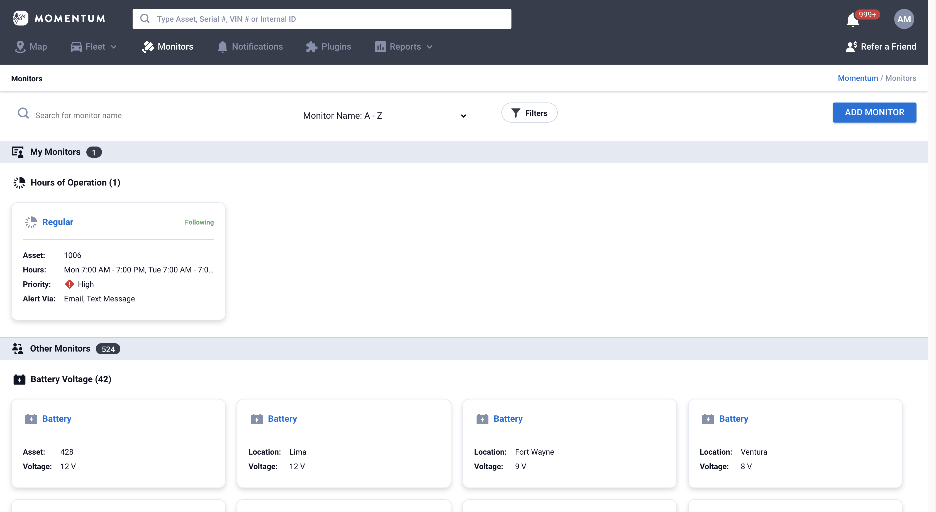Expand the Reports dropdown arrow

[x=430, y=47]
